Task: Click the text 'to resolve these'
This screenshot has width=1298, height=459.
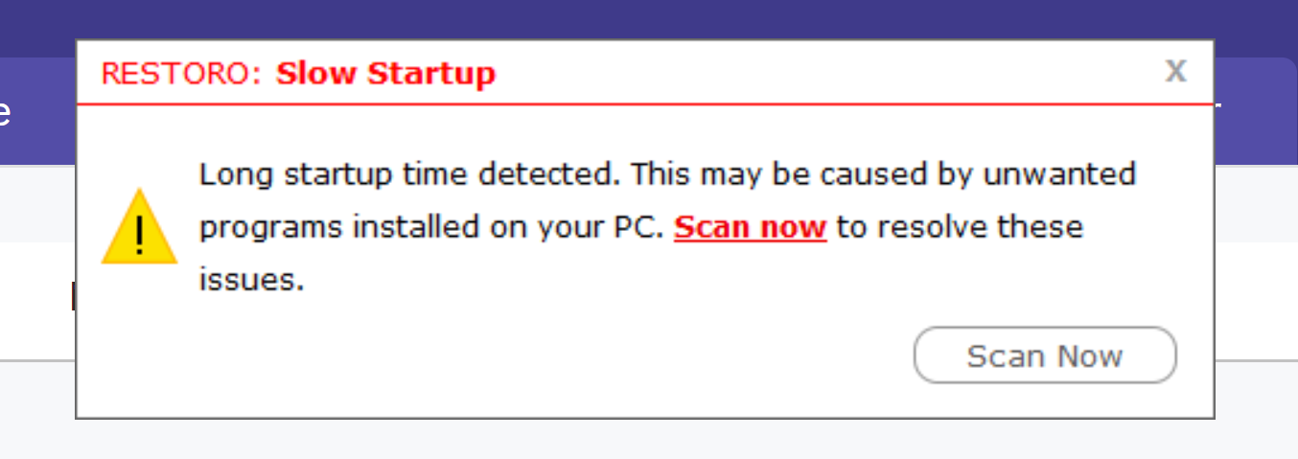Action: click(960, 227)
